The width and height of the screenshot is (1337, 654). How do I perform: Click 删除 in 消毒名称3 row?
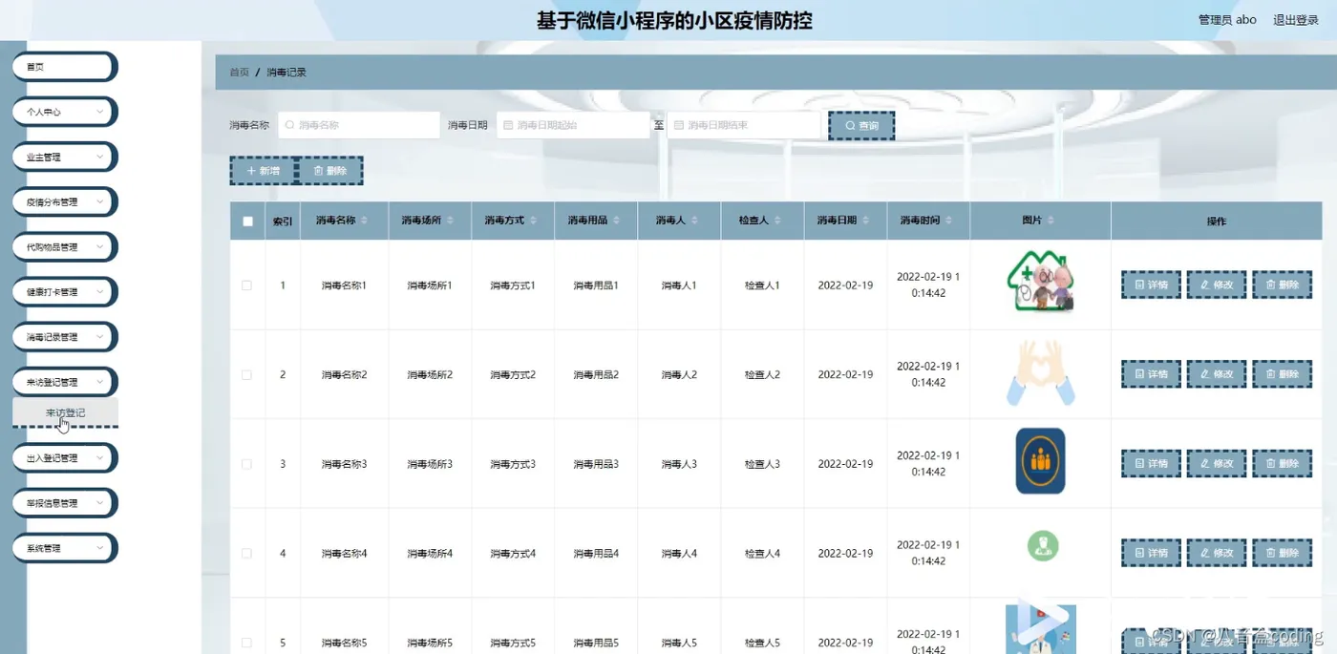[1282, 464]
